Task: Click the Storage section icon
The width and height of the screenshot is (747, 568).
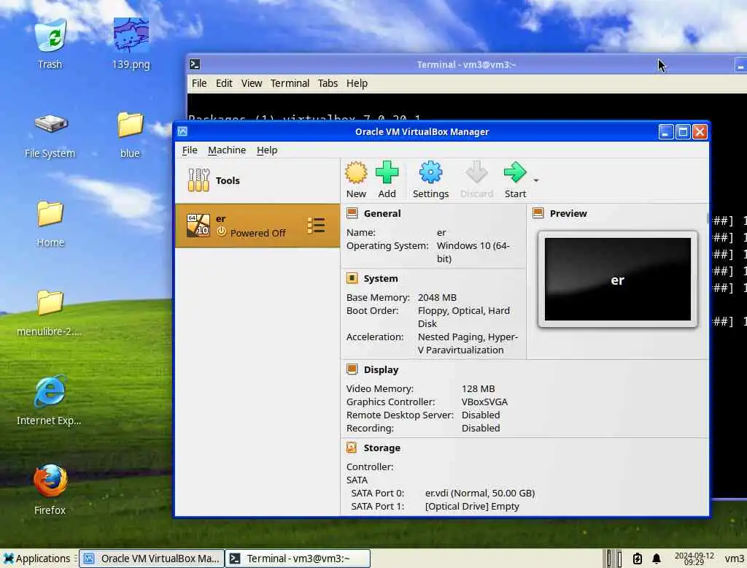Action: (x=352, y=448)
